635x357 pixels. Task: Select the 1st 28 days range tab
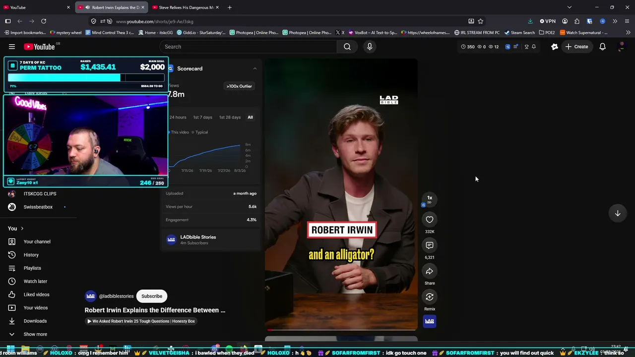(x=230, y=118)
